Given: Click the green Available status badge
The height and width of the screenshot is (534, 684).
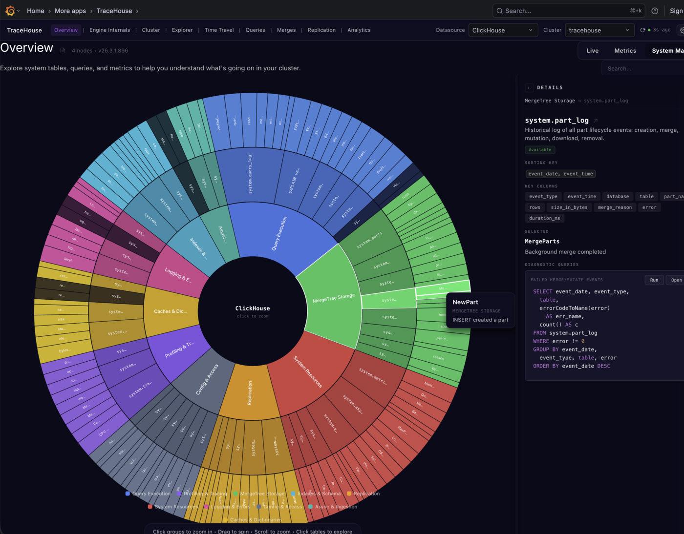Looking at the screenshot, I should (x=540, y=150).
